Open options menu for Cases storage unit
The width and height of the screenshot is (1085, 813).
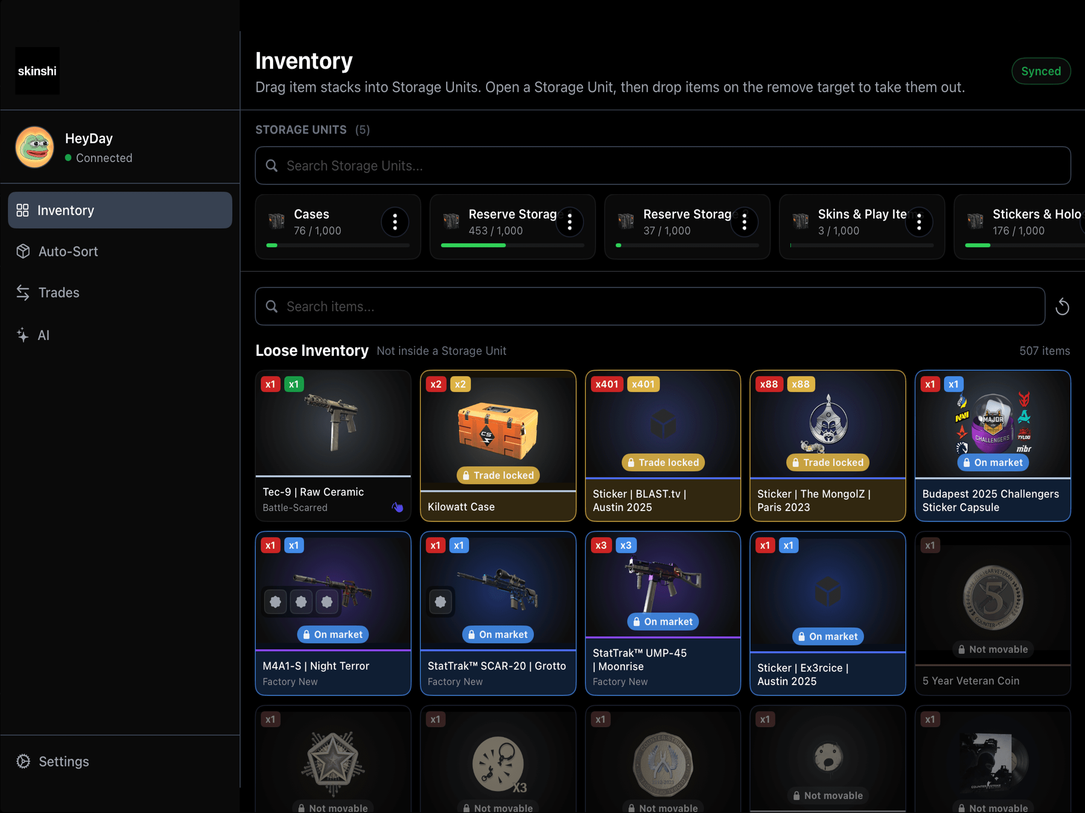395,223
